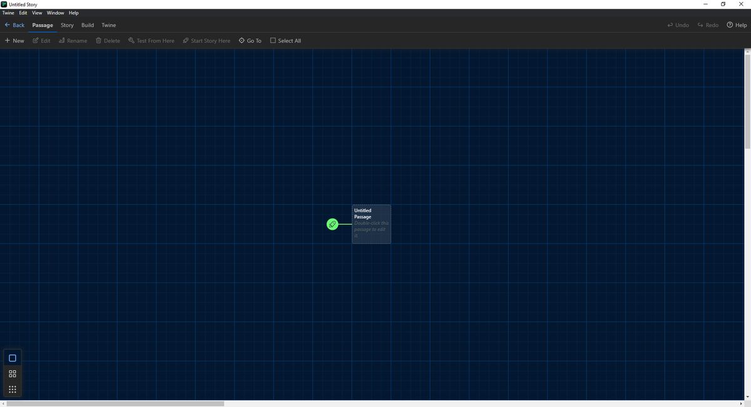This screenshot has width=751, height=407.
Task: Switch to the Build toolbar tab
Action: click(x=87, y=25)
